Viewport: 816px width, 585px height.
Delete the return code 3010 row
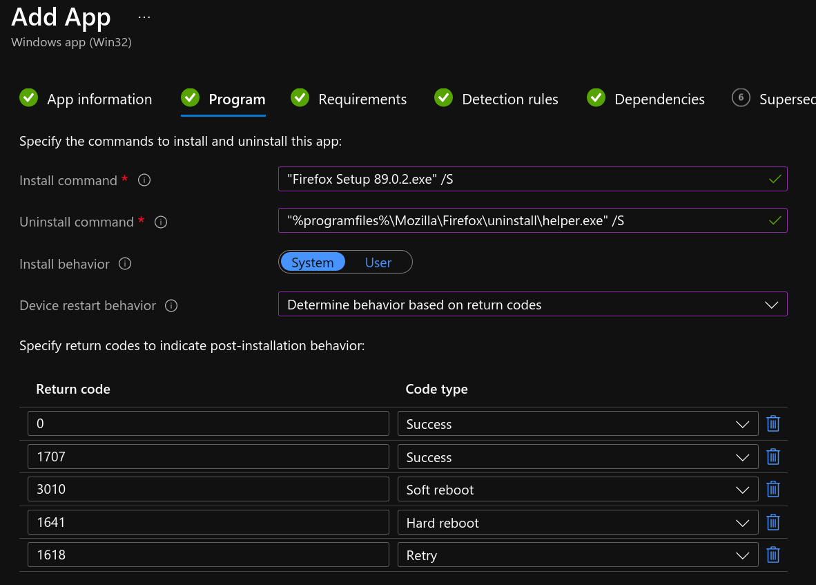(773, 489)
